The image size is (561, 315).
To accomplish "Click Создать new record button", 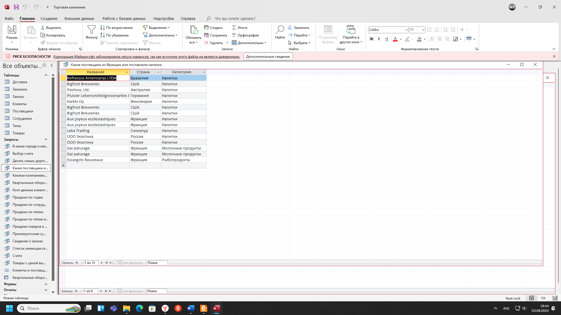I will [213, 28].
